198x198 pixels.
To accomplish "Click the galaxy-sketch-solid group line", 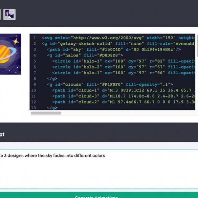I will click(118, 44).
